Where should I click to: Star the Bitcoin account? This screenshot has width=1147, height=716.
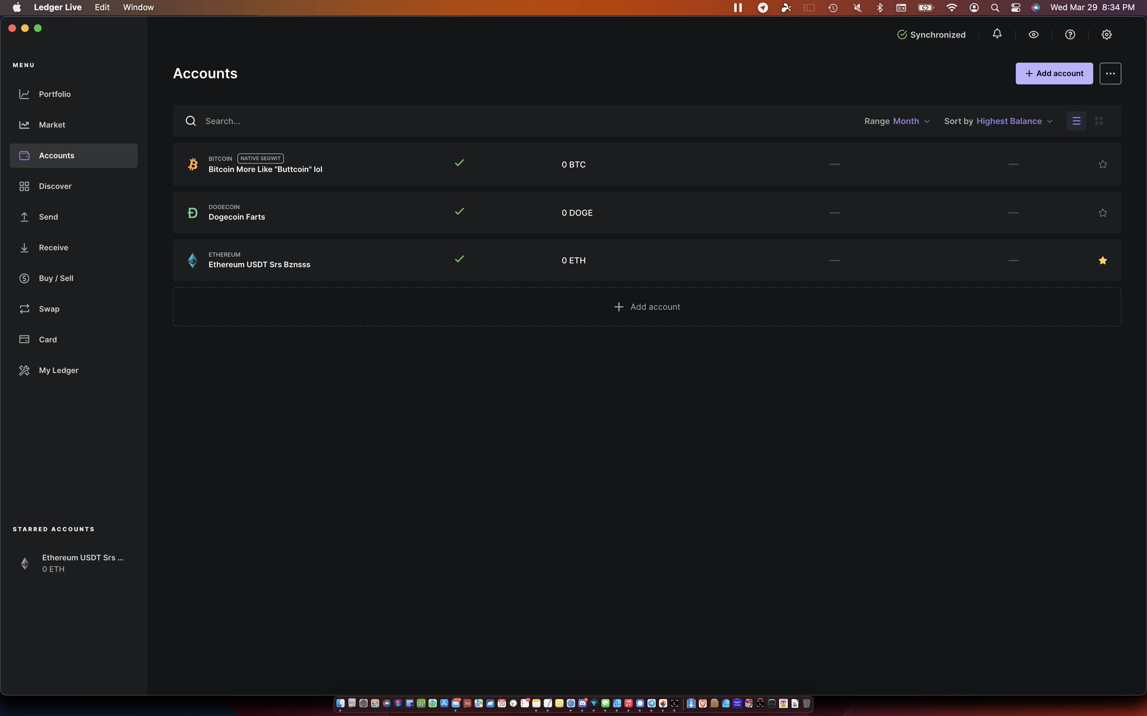tap(1103, 164)
